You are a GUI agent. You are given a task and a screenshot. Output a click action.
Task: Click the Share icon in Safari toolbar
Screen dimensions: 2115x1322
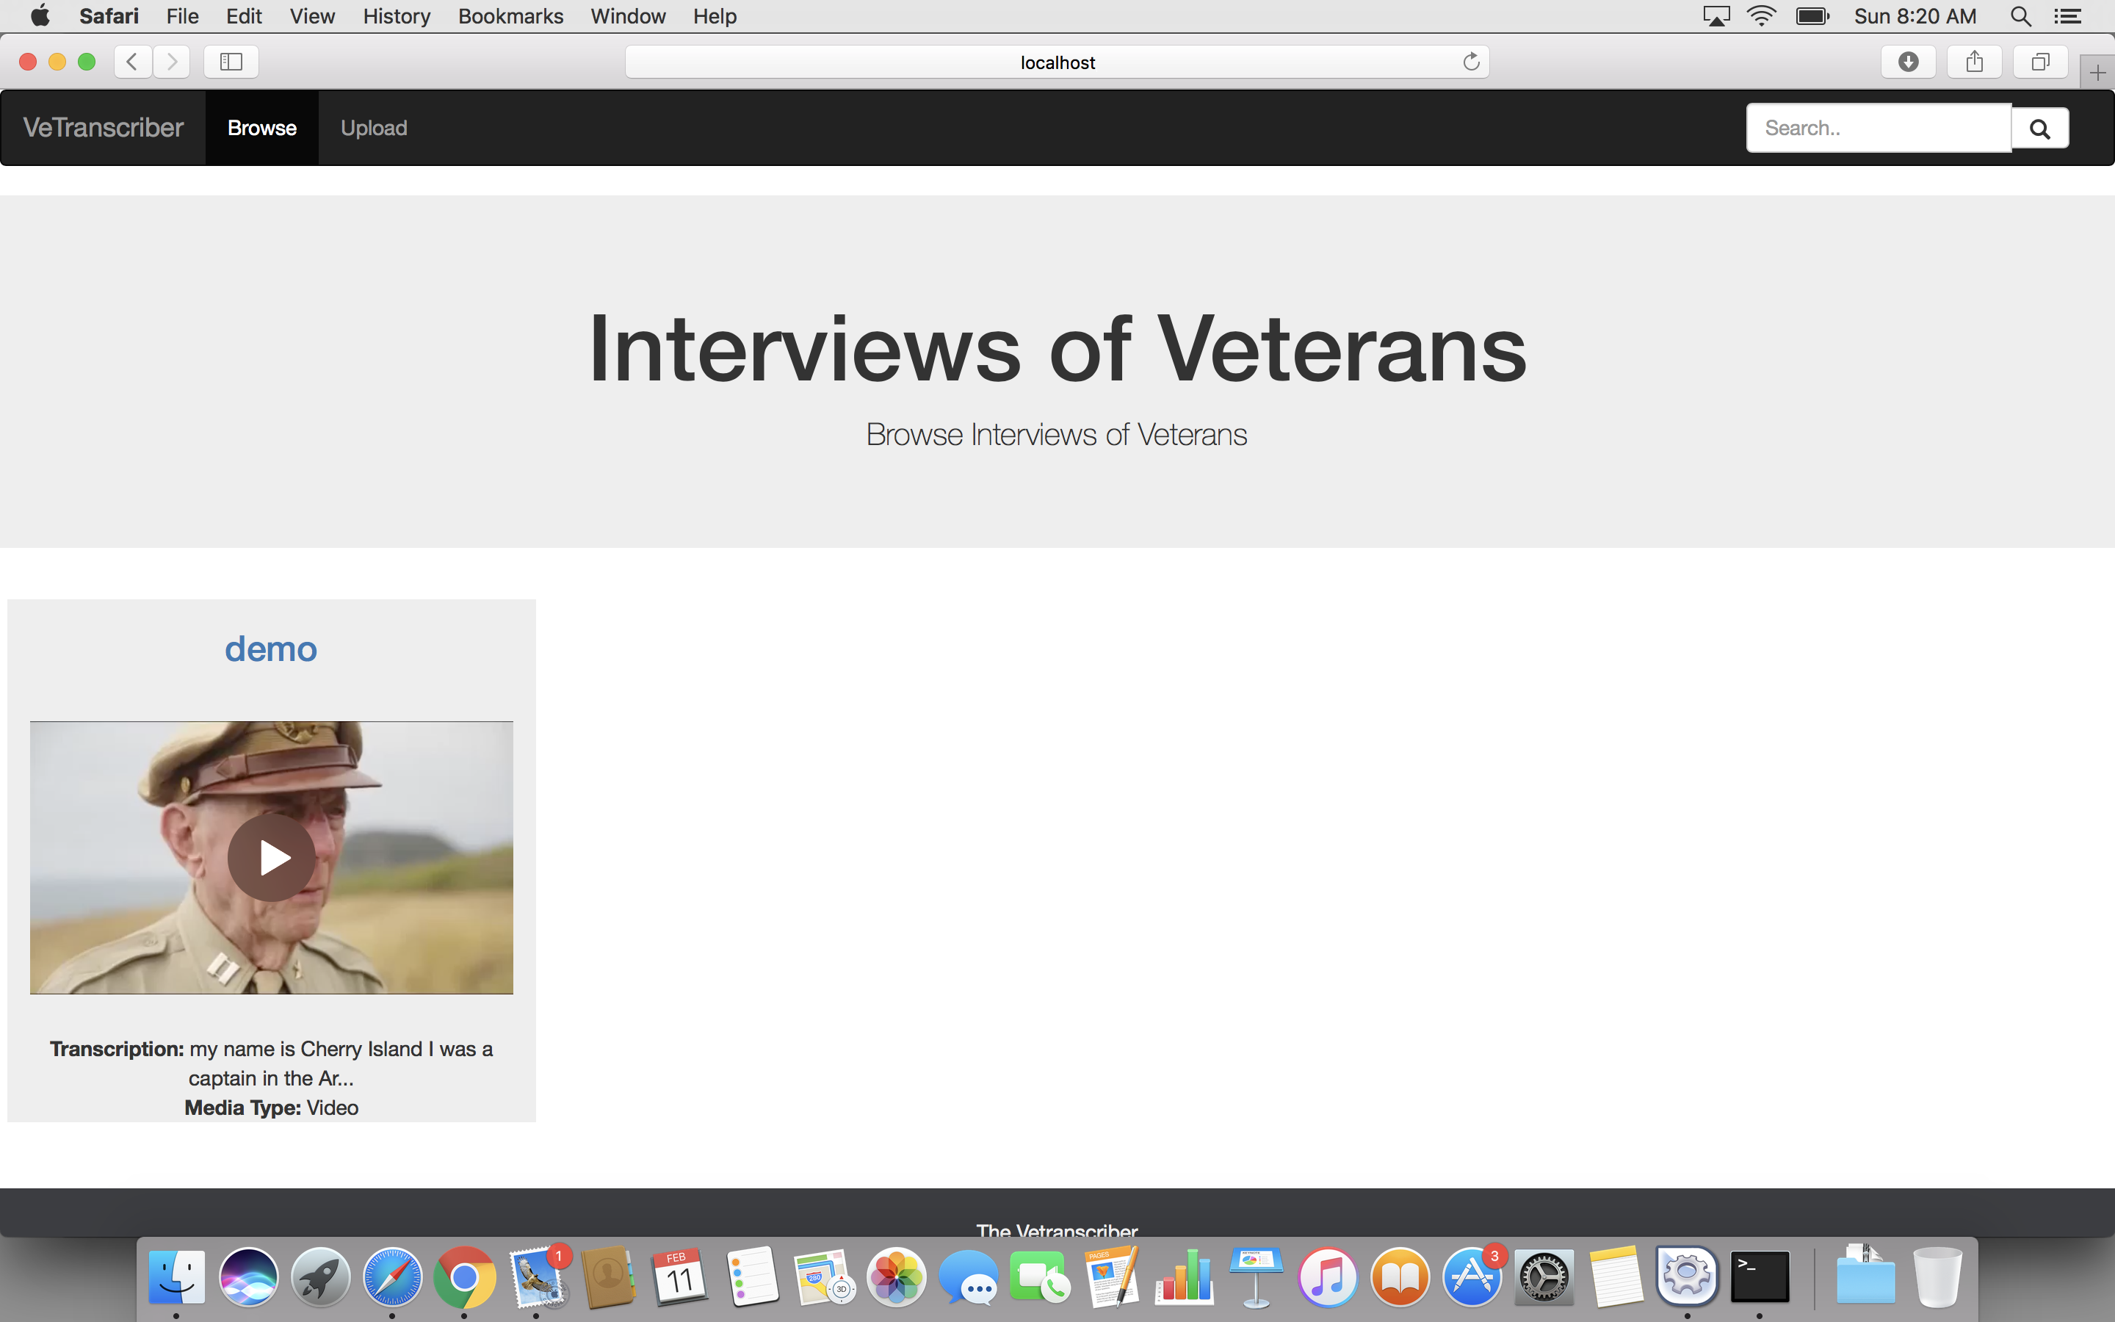1973,62
